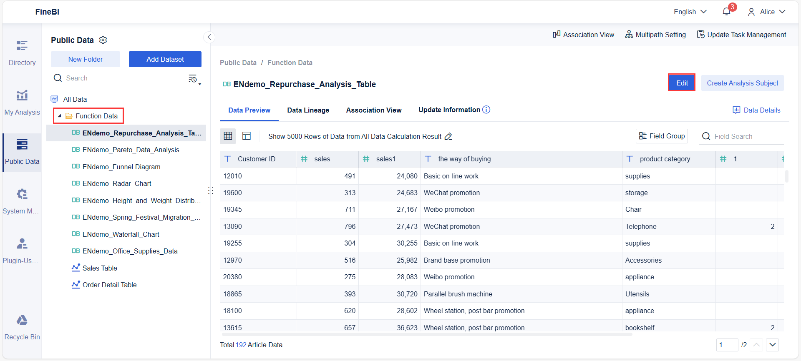Click the Add Dataset button
This screenshot has width=801, height=361.
[x=165, y=59]
